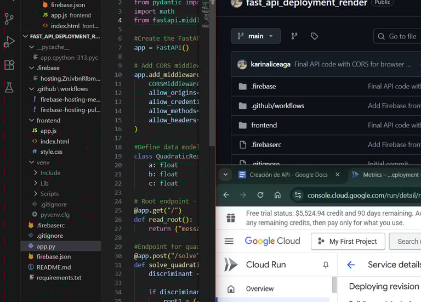
Task: Switch to the Creación de API Google Docs tab
Action: [288, 175]
